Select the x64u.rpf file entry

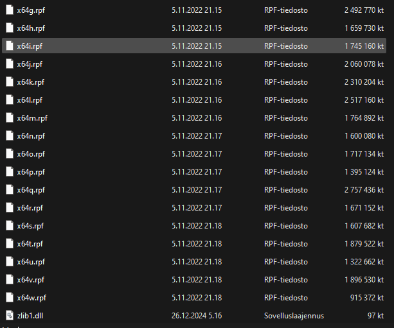click(x=31, y=261)
